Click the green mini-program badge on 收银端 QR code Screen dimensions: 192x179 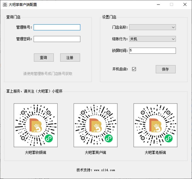(48, 138)
